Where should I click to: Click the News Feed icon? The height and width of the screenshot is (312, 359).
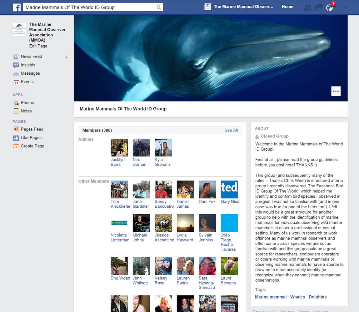[16, 57]
